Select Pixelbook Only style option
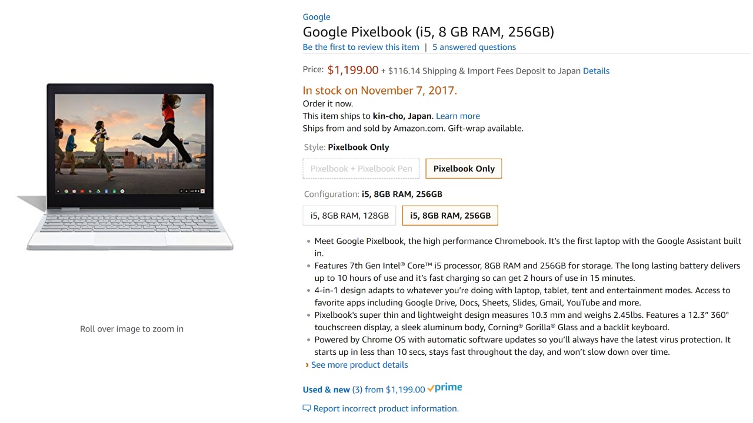 pyautogui.click(x=464, y=169)
